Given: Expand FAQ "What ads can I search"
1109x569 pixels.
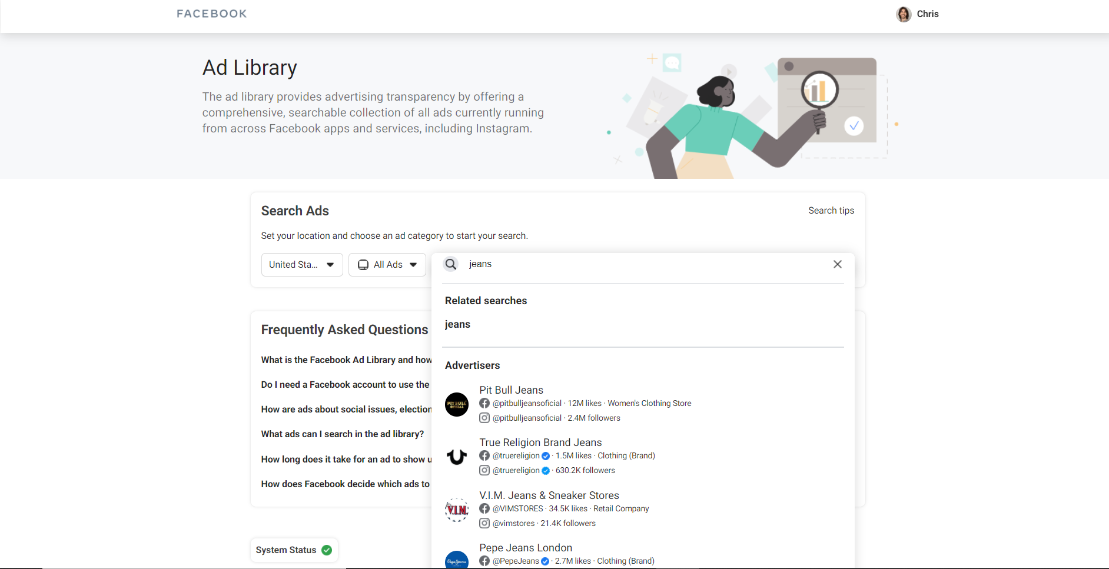Looking at the screenshot, I should tap(343, 434).
